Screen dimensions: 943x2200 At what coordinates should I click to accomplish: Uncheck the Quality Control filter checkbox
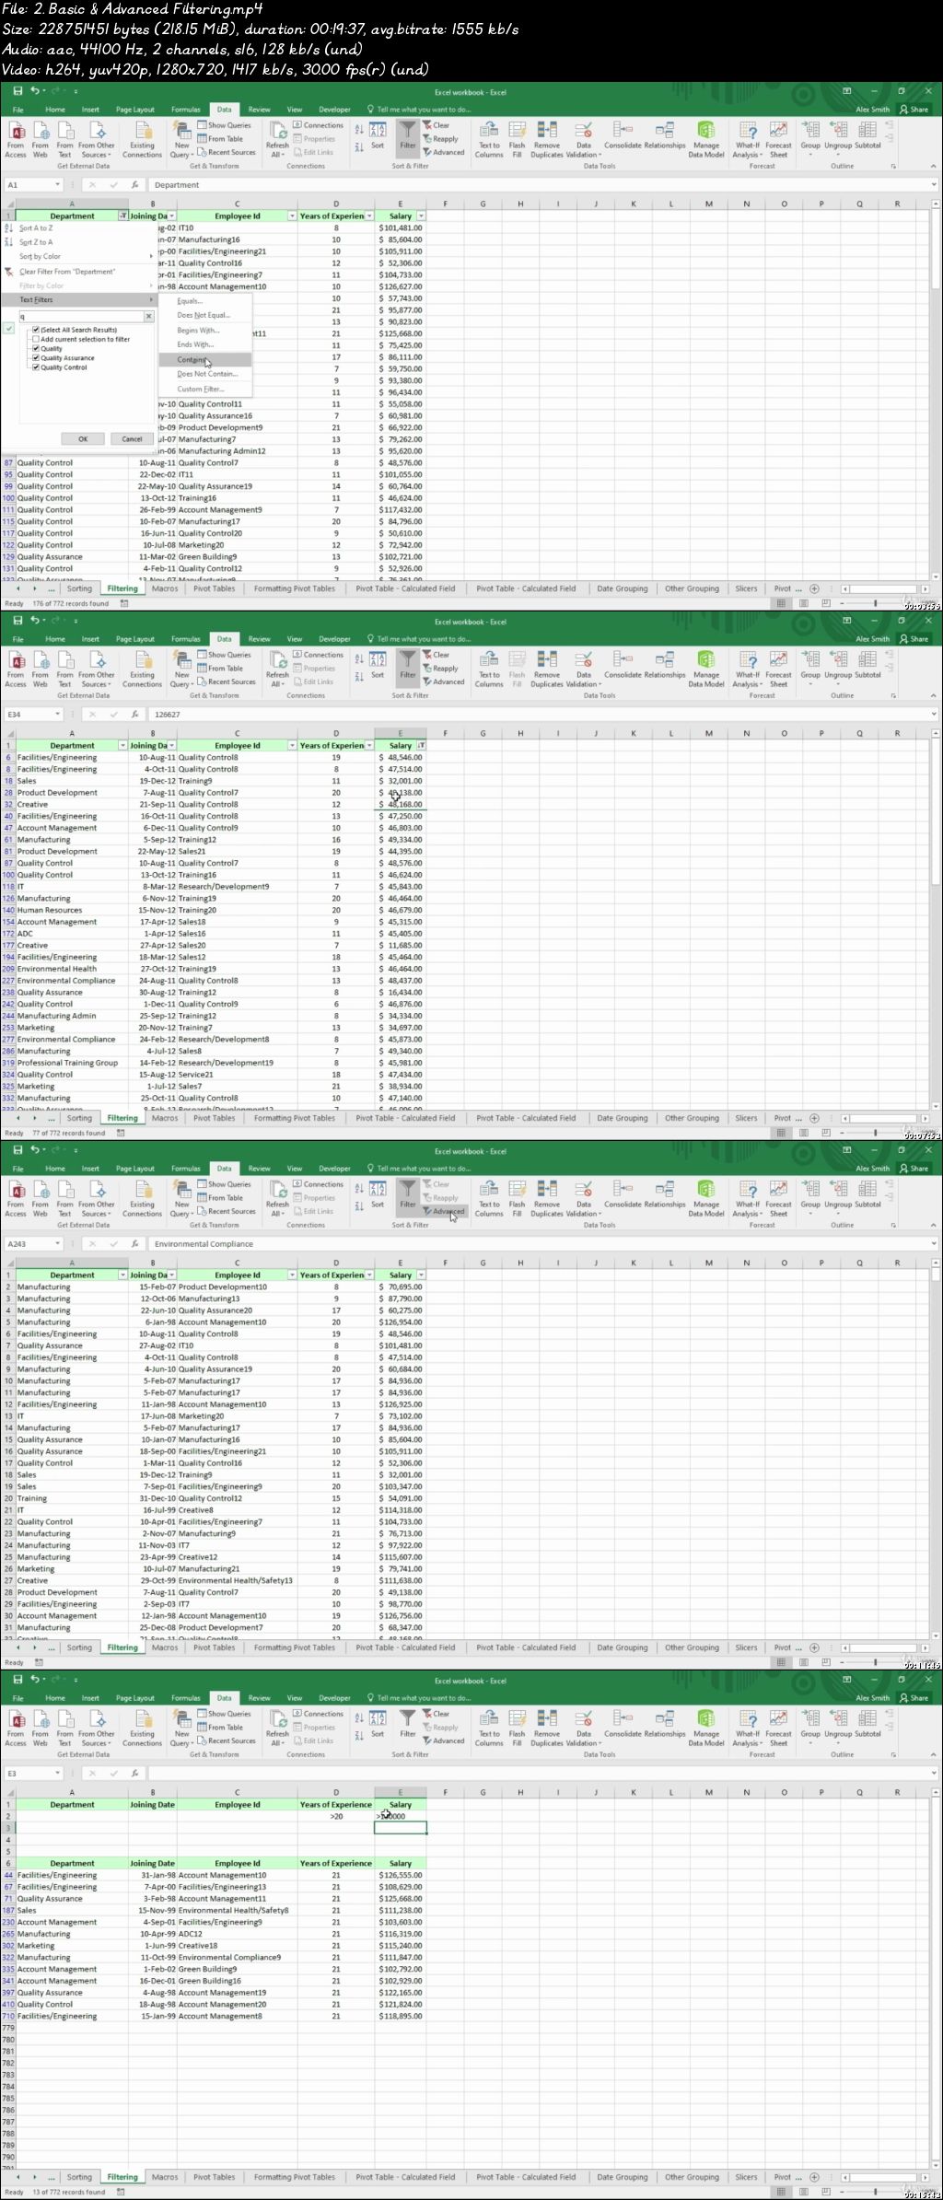click(x=36, y=367)
